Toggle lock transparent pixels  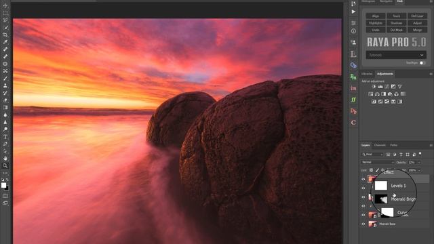click(371, 170)
